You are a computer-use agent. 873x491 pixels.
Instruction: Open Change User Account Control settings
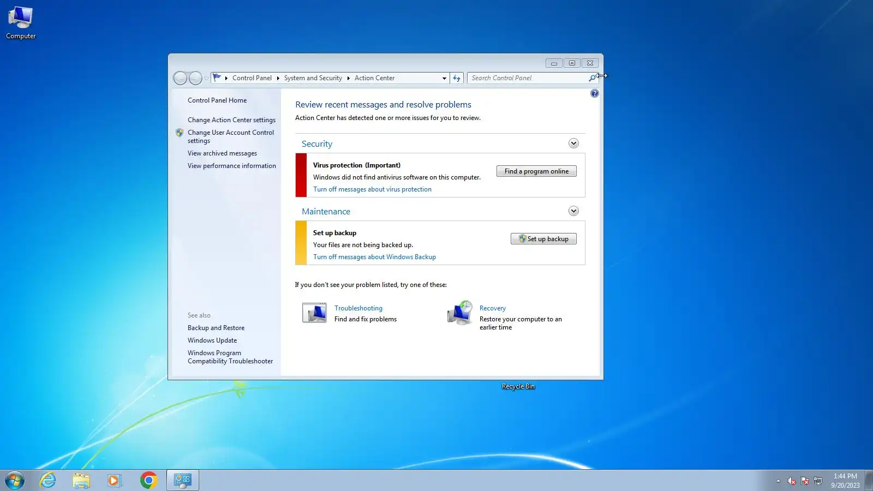click(231, 136)
